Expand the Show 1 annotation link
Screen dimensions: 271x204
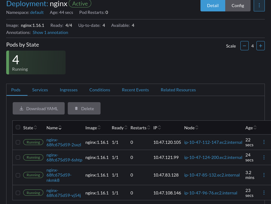tap(50, 32)
